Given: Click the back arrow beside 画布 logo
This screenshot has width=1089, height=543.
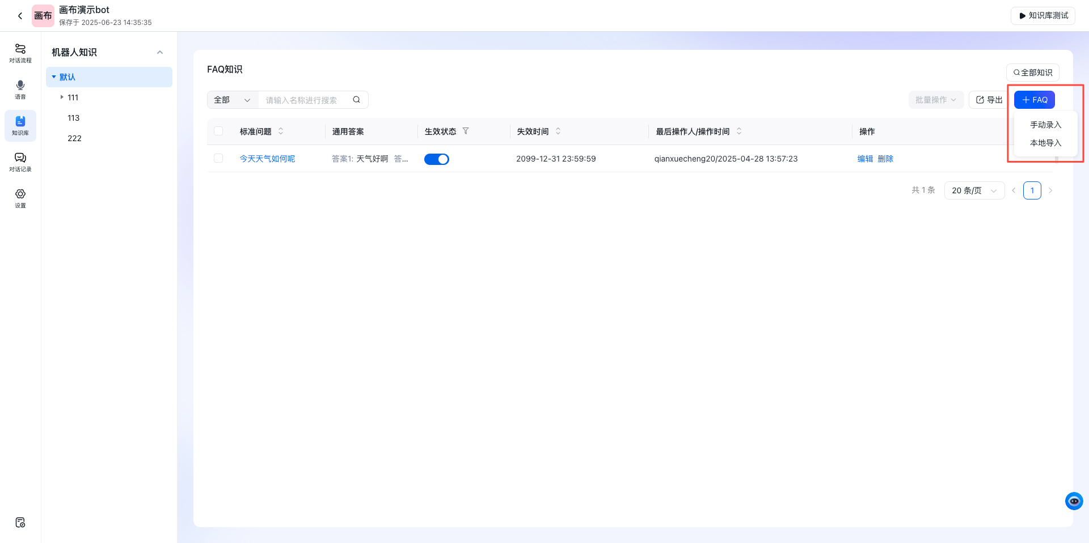Looking at the screenshot, I should [20, 16].
